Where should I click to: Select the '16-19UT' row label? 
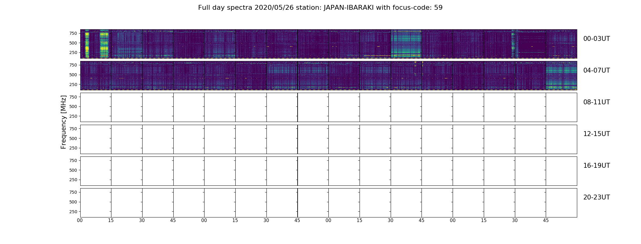coord(596,166)
